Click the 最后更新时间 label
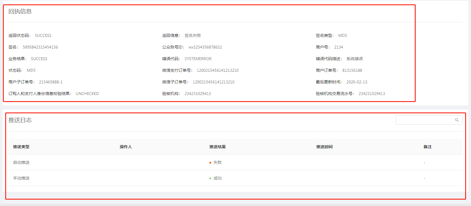471x206 pixels. tap(329, 82)
